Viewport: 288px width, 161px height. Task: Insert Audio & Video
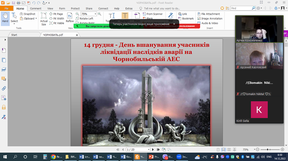(x=208, y=23)
